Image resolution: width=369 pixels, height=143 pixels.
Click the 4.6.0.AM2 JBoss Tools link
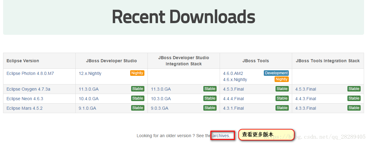click(233, 73)
